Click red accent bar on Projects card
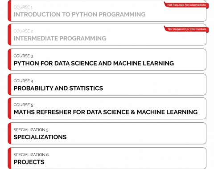This screenshot has height=169, width=214. click(x=9, y=158)
